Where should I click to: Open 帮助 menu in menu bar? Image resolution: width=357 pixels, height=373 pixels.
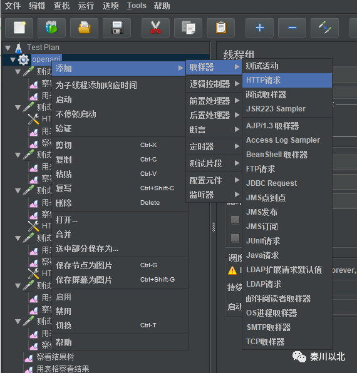tap(162, 6)
